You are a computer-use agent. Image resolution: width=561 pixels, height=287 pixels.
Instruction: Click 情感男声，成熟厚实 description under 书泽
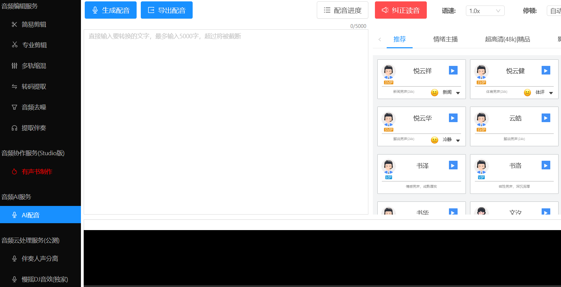421,187
